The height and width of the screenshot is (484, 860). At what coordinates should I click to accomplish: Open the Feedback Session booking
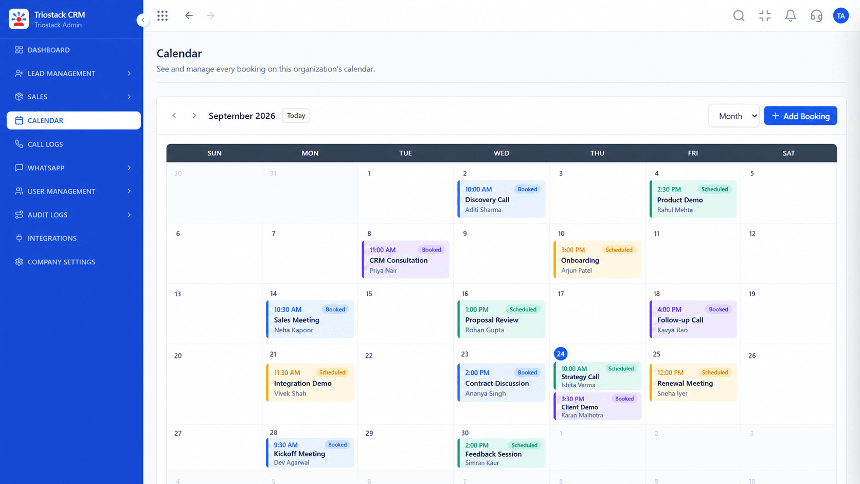[501, 454]
